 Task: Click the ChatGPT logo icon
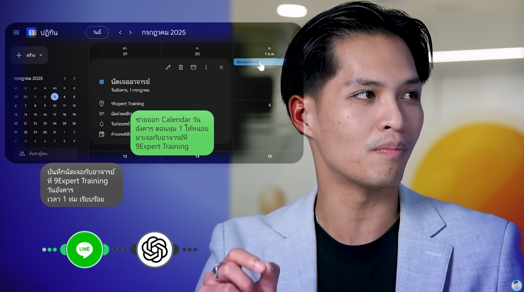(x=154, y=249)
